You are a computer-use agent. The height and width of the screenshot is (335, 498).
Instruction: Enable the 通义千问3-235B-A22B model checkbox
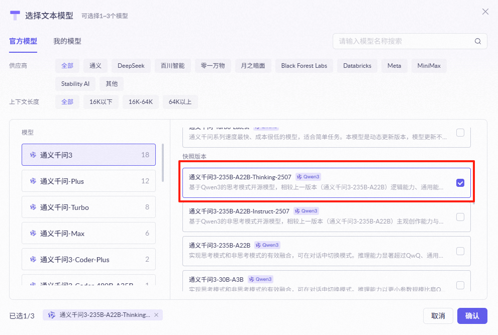(460, 251)
